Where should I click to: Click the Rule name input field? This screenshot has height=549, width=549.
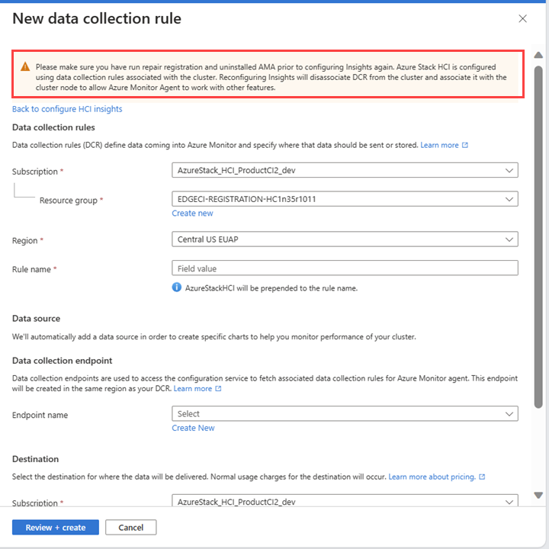pos(345,268)
